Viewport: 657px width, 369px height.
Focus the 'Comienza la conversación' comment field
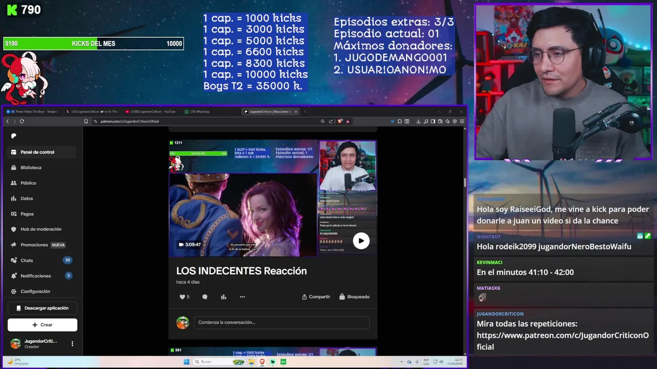click(x=281, y=322)
